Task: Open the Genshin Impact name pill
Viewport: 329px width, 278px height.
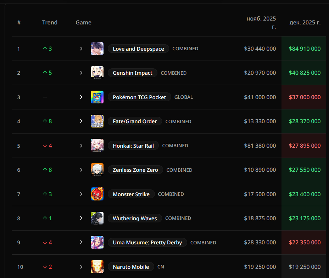Action: (132, 73)
